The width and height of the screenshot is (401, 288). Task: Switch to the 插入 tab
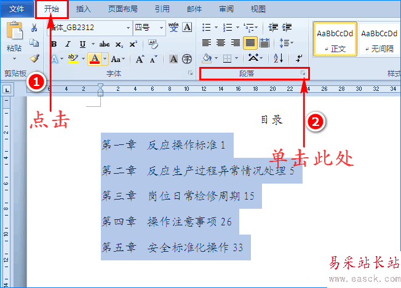point(84,9)
